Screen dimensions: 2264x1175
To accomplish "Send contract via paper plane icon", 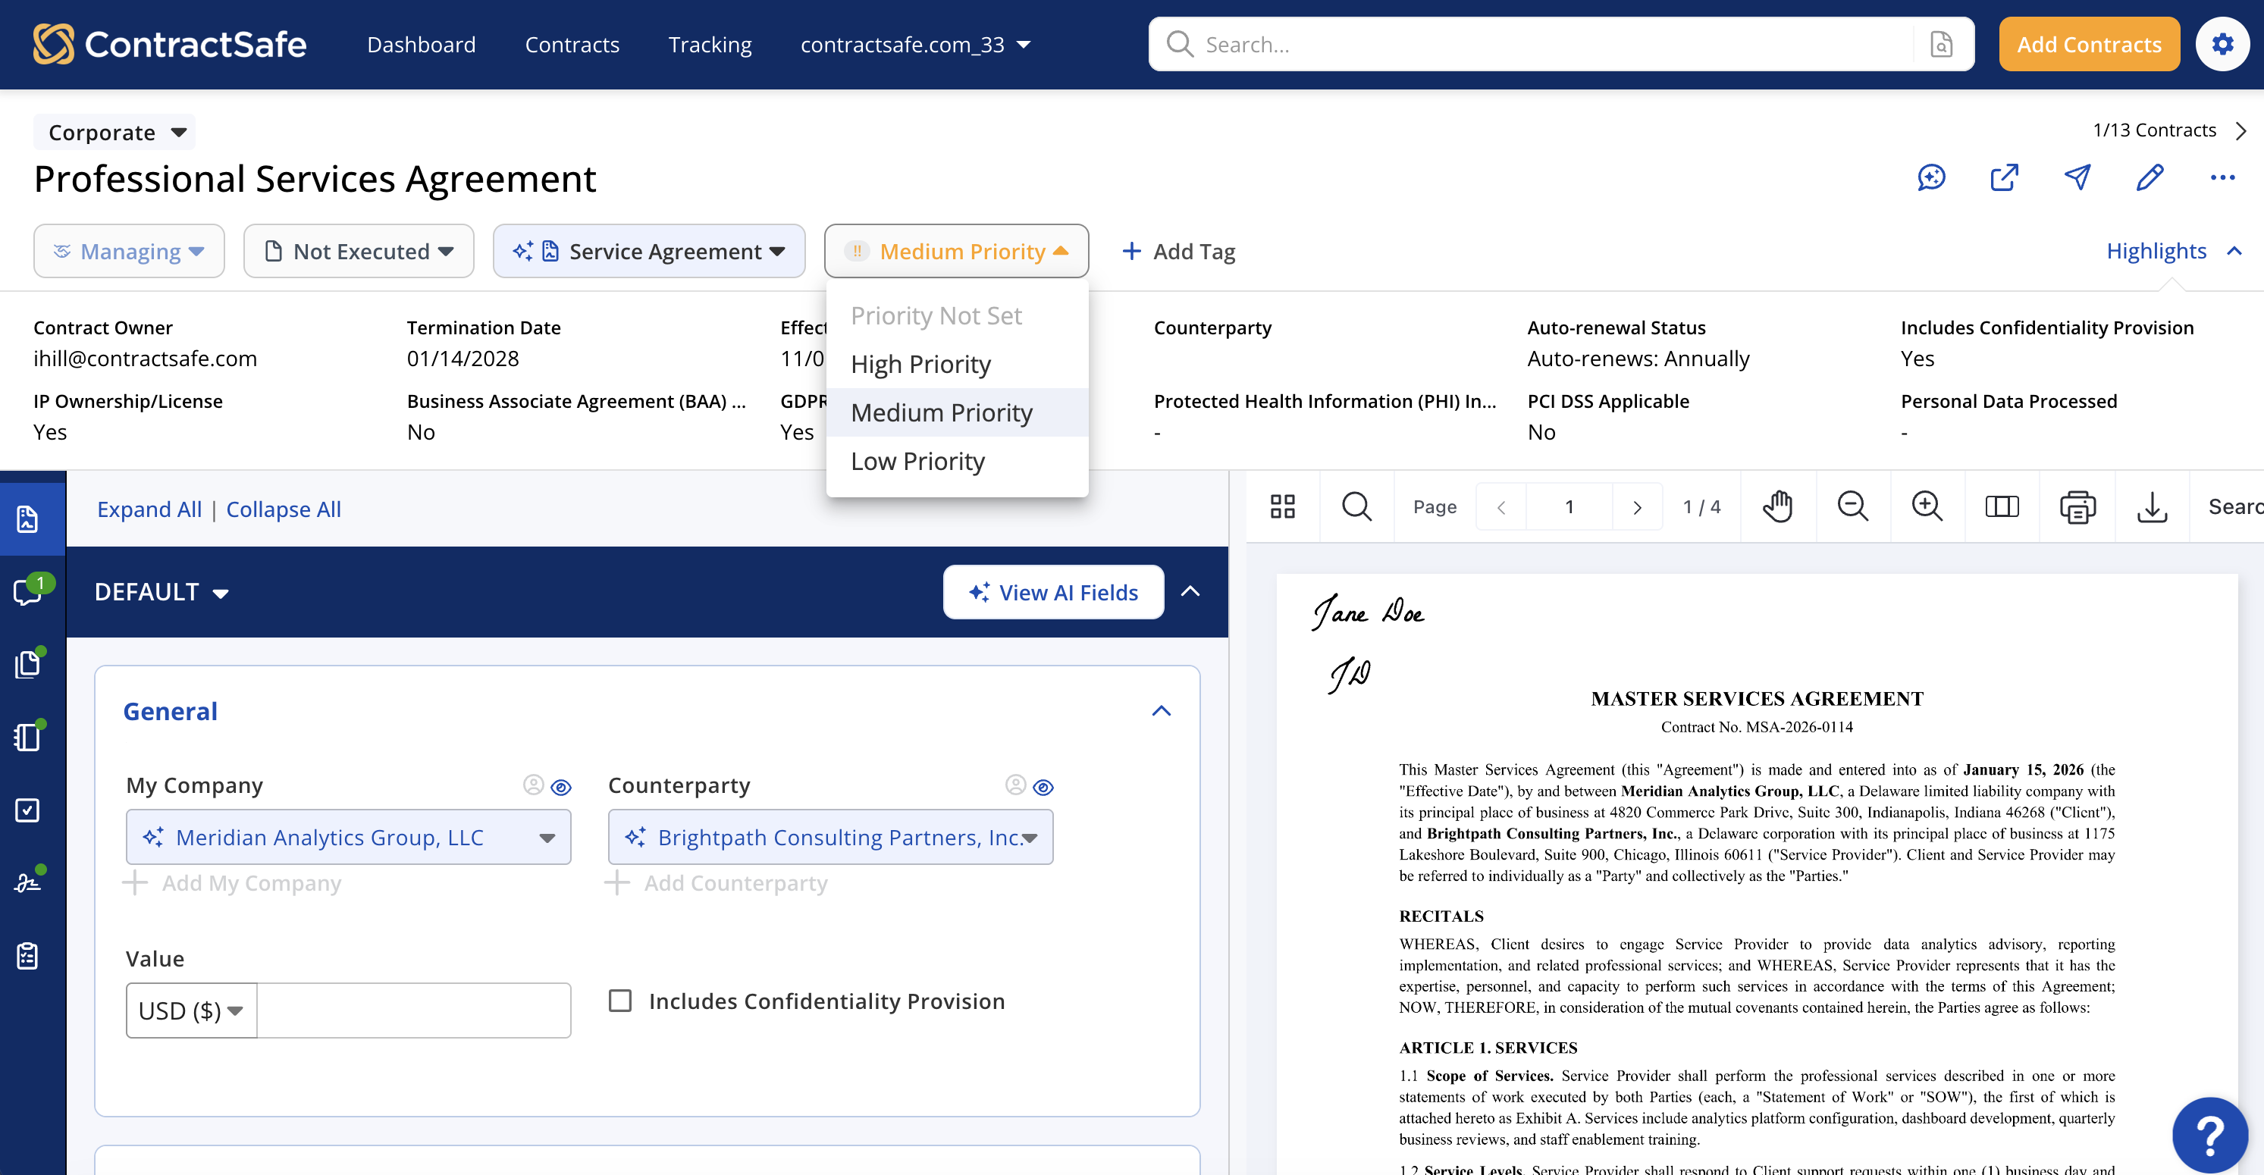I will pos(2077,177).
